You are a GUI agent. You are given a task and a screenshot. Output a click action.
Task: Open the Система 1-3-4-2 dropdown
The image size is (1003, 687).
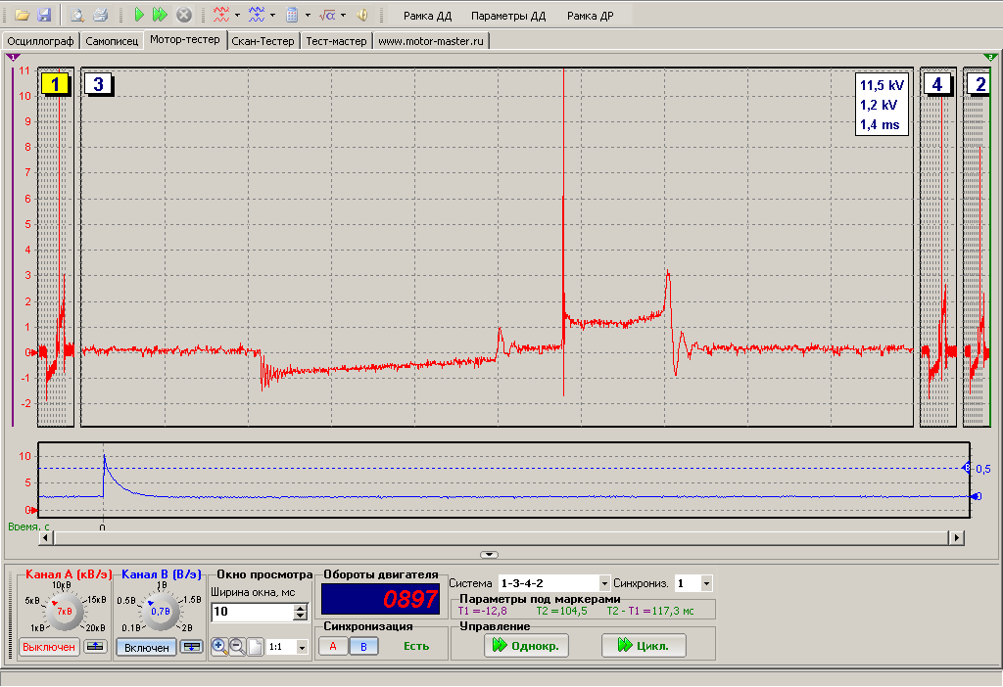tap(603, 583)
